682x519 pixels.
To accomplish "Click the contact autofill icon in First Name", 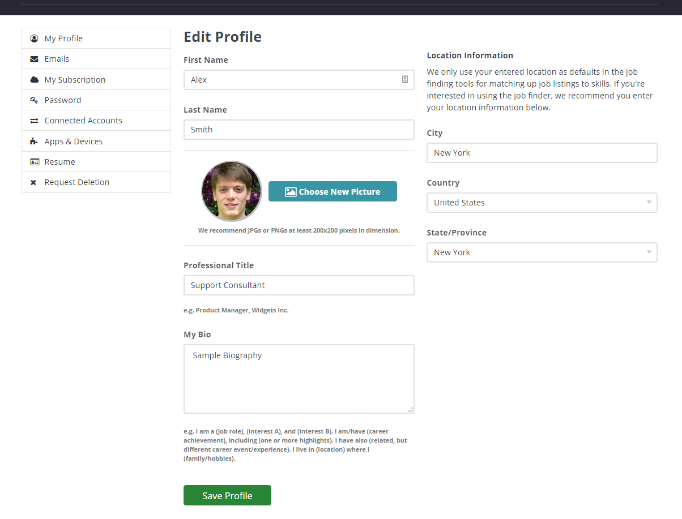I will pyautogui.click(x=405, y=80).
